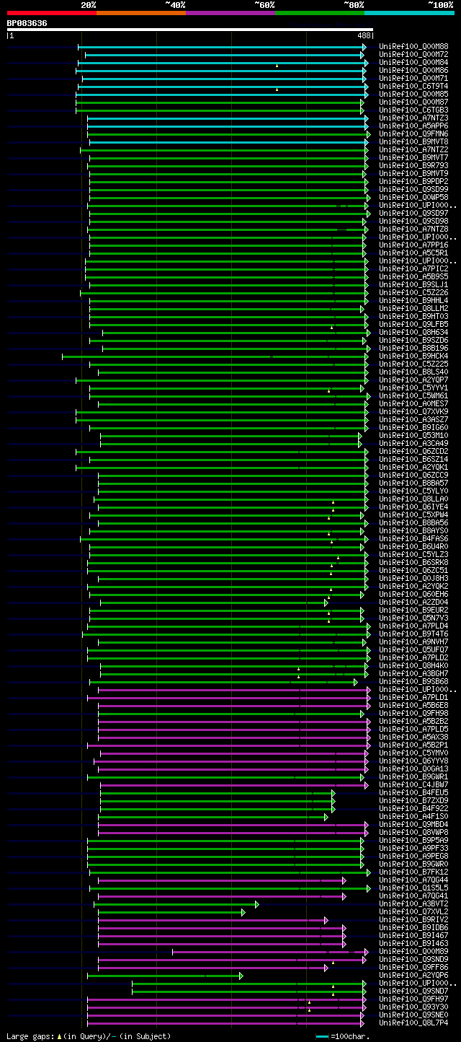Click the white query sequence bar
This screenshot has width=461, height=1042.
click(190, 30)
